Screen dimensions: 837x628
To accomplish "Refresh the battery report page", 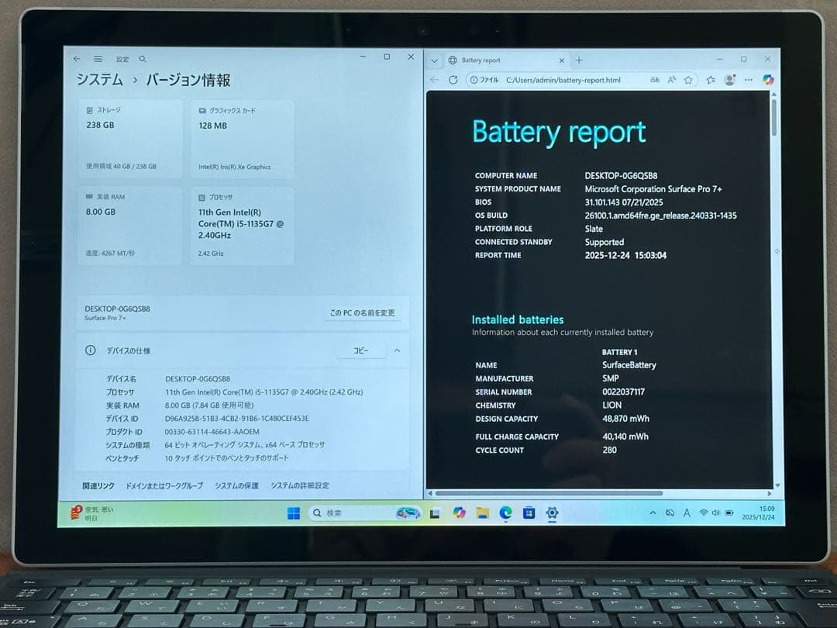I will click(x=453, y=79).
